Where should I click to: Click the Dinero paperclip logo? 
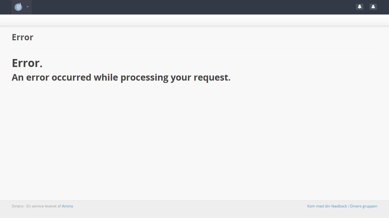[x=19, y=7]
